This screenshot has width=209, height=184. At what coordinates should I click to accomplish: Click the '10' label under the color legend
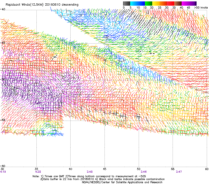pos(138,7)
